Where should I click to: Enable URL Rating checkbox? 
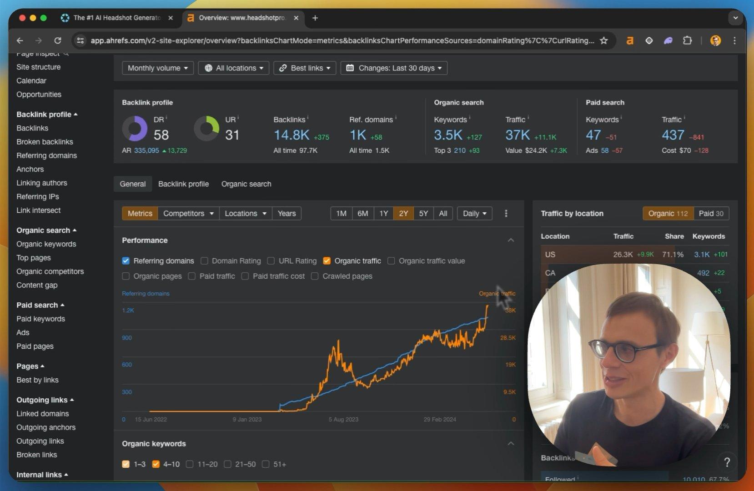(271, 261)
